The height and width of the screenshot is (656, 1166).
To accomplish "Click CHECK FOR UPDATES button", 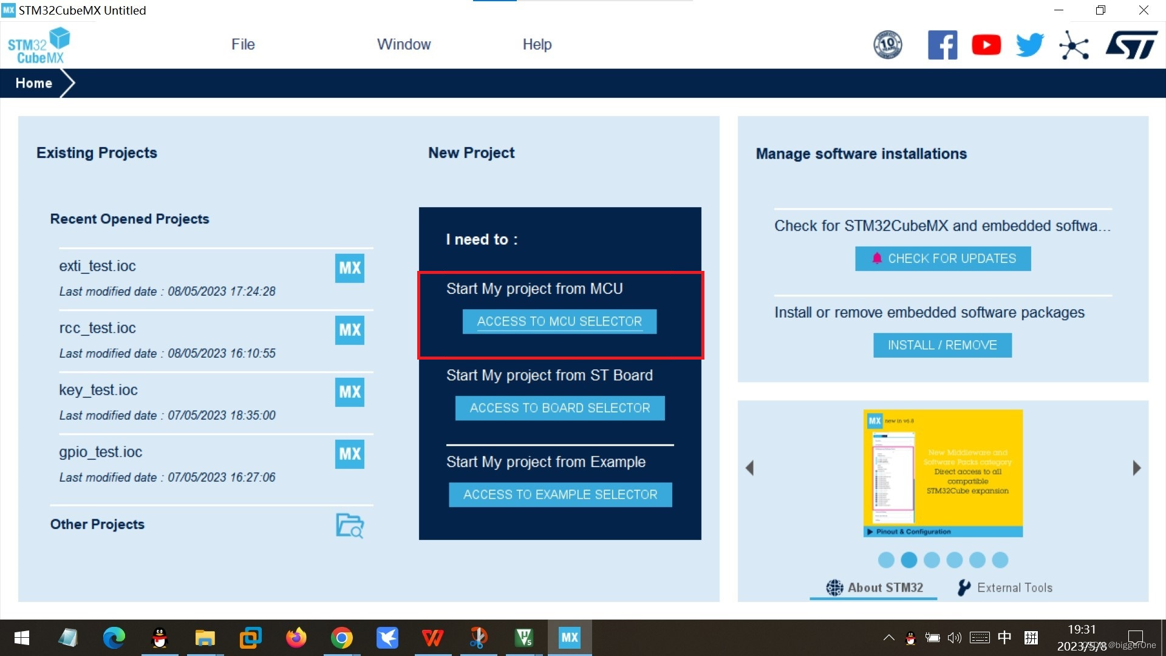I will [x=943, y=259].
